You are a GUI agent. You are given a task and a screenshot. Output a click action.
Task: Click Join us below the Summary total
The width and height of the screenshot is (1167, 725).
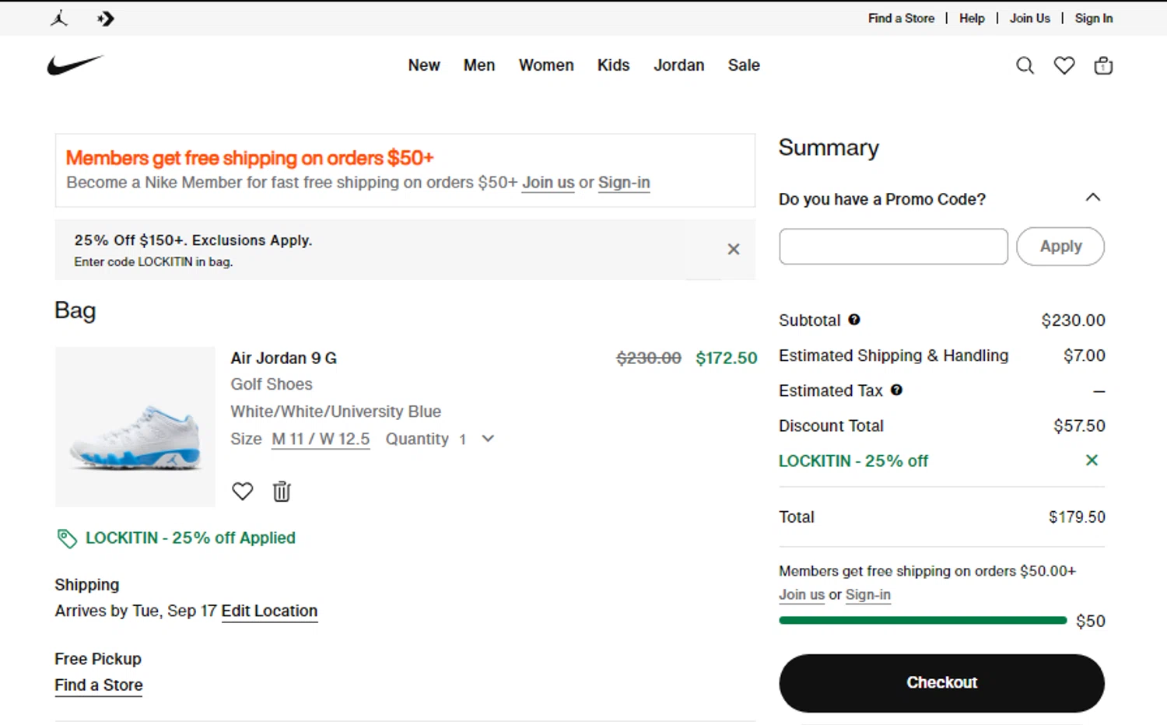pyautogui.click(x=801, y=594)
